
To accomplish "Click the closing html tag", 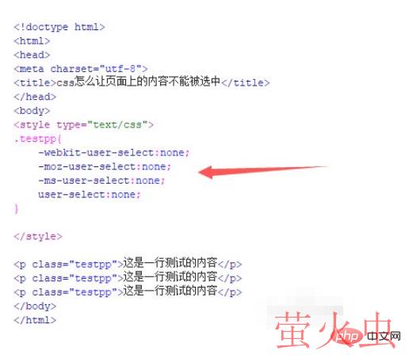I will click(35, 320).
